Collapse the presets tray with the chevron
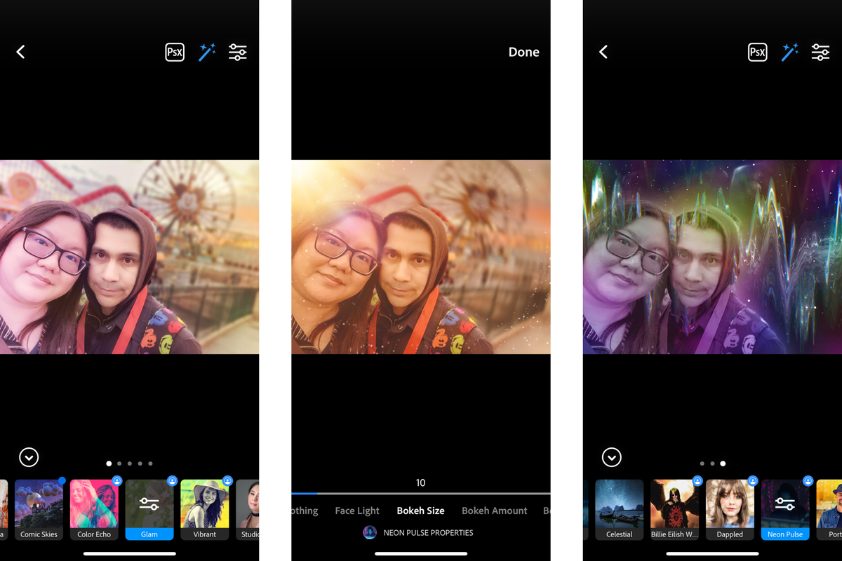The image size is (842, 561). [29, 457]
